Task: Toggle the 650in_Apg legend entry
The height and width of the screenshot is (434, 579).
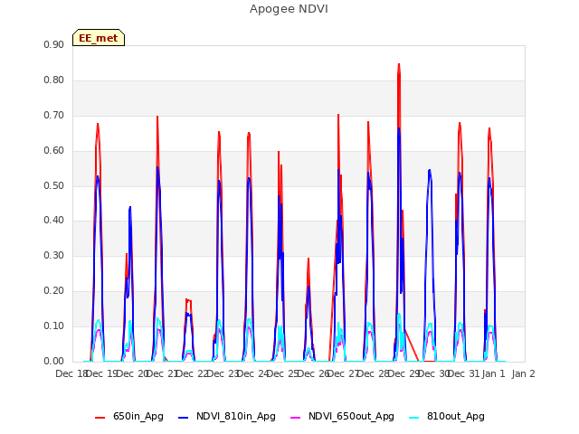Action: [x=128, y=417]
